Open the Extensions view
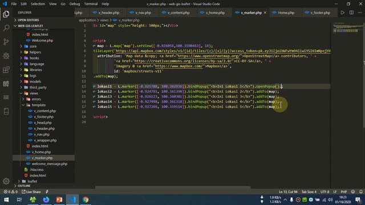Viewport: 365px width, 205px height. (6, 69)
